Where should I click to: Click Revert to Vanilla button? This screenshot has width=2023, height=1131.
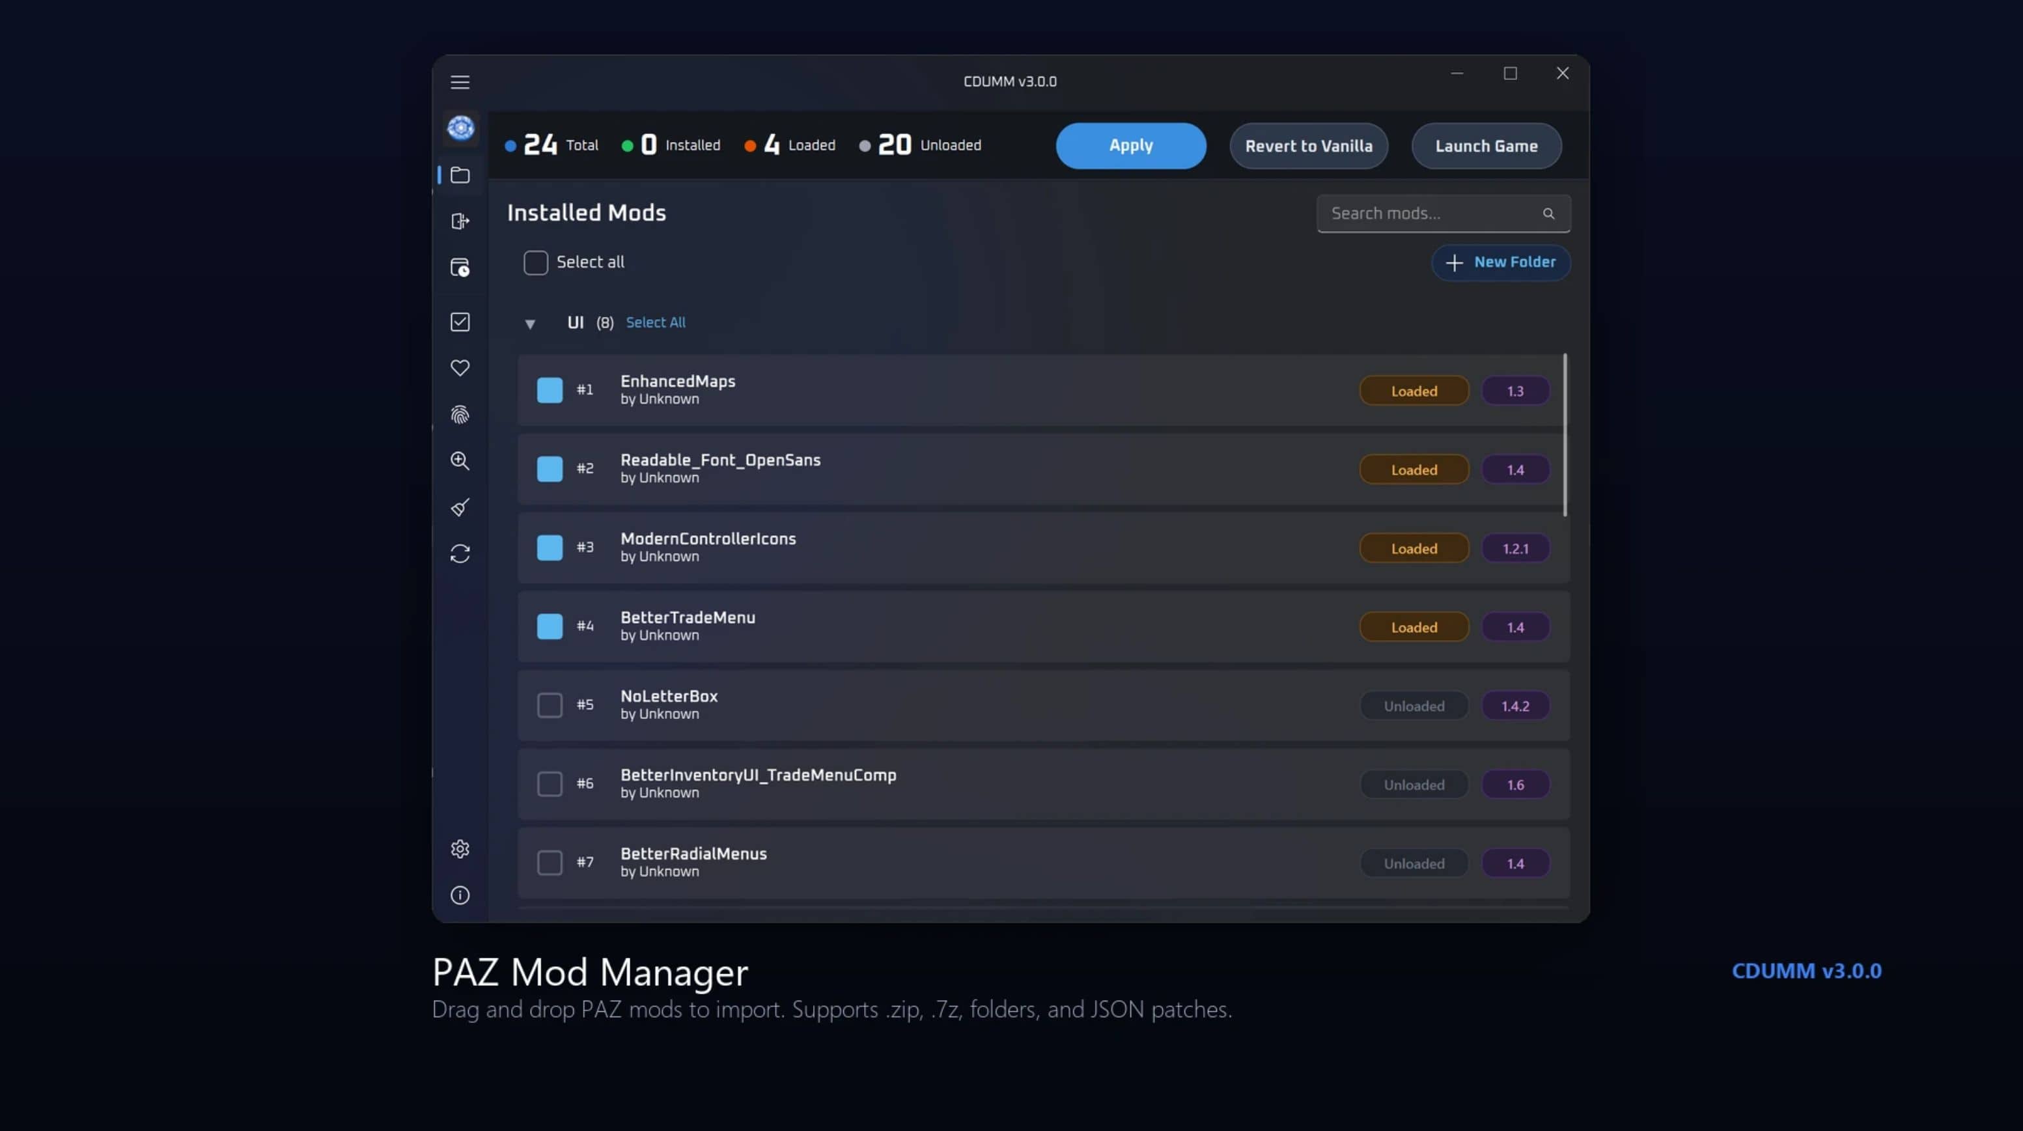coord(1308,146)
